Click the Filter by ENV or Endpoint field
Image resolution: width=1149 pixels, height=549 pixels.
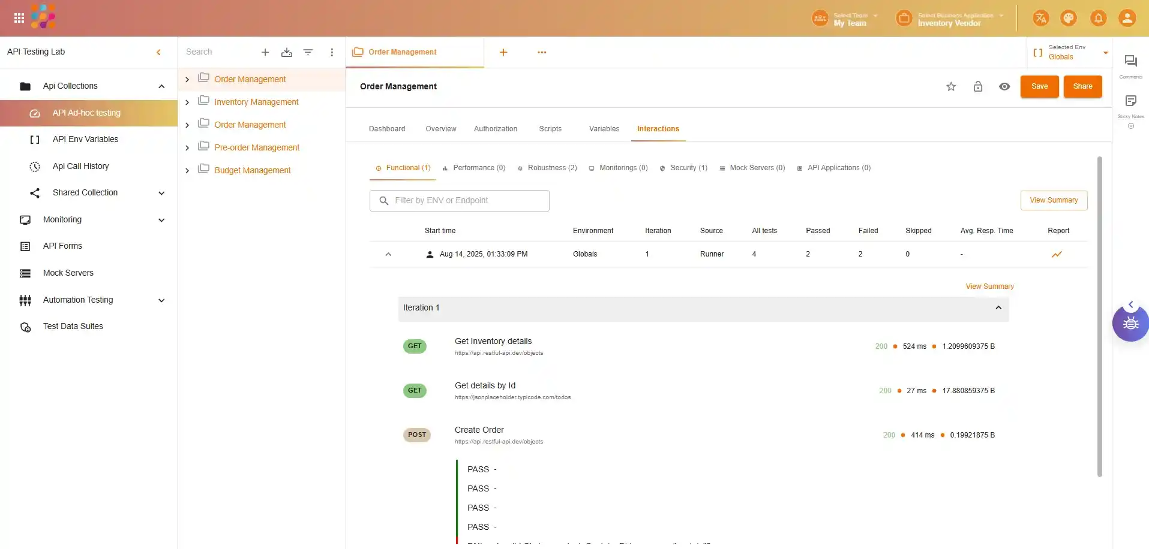click(x=459, y=201)
